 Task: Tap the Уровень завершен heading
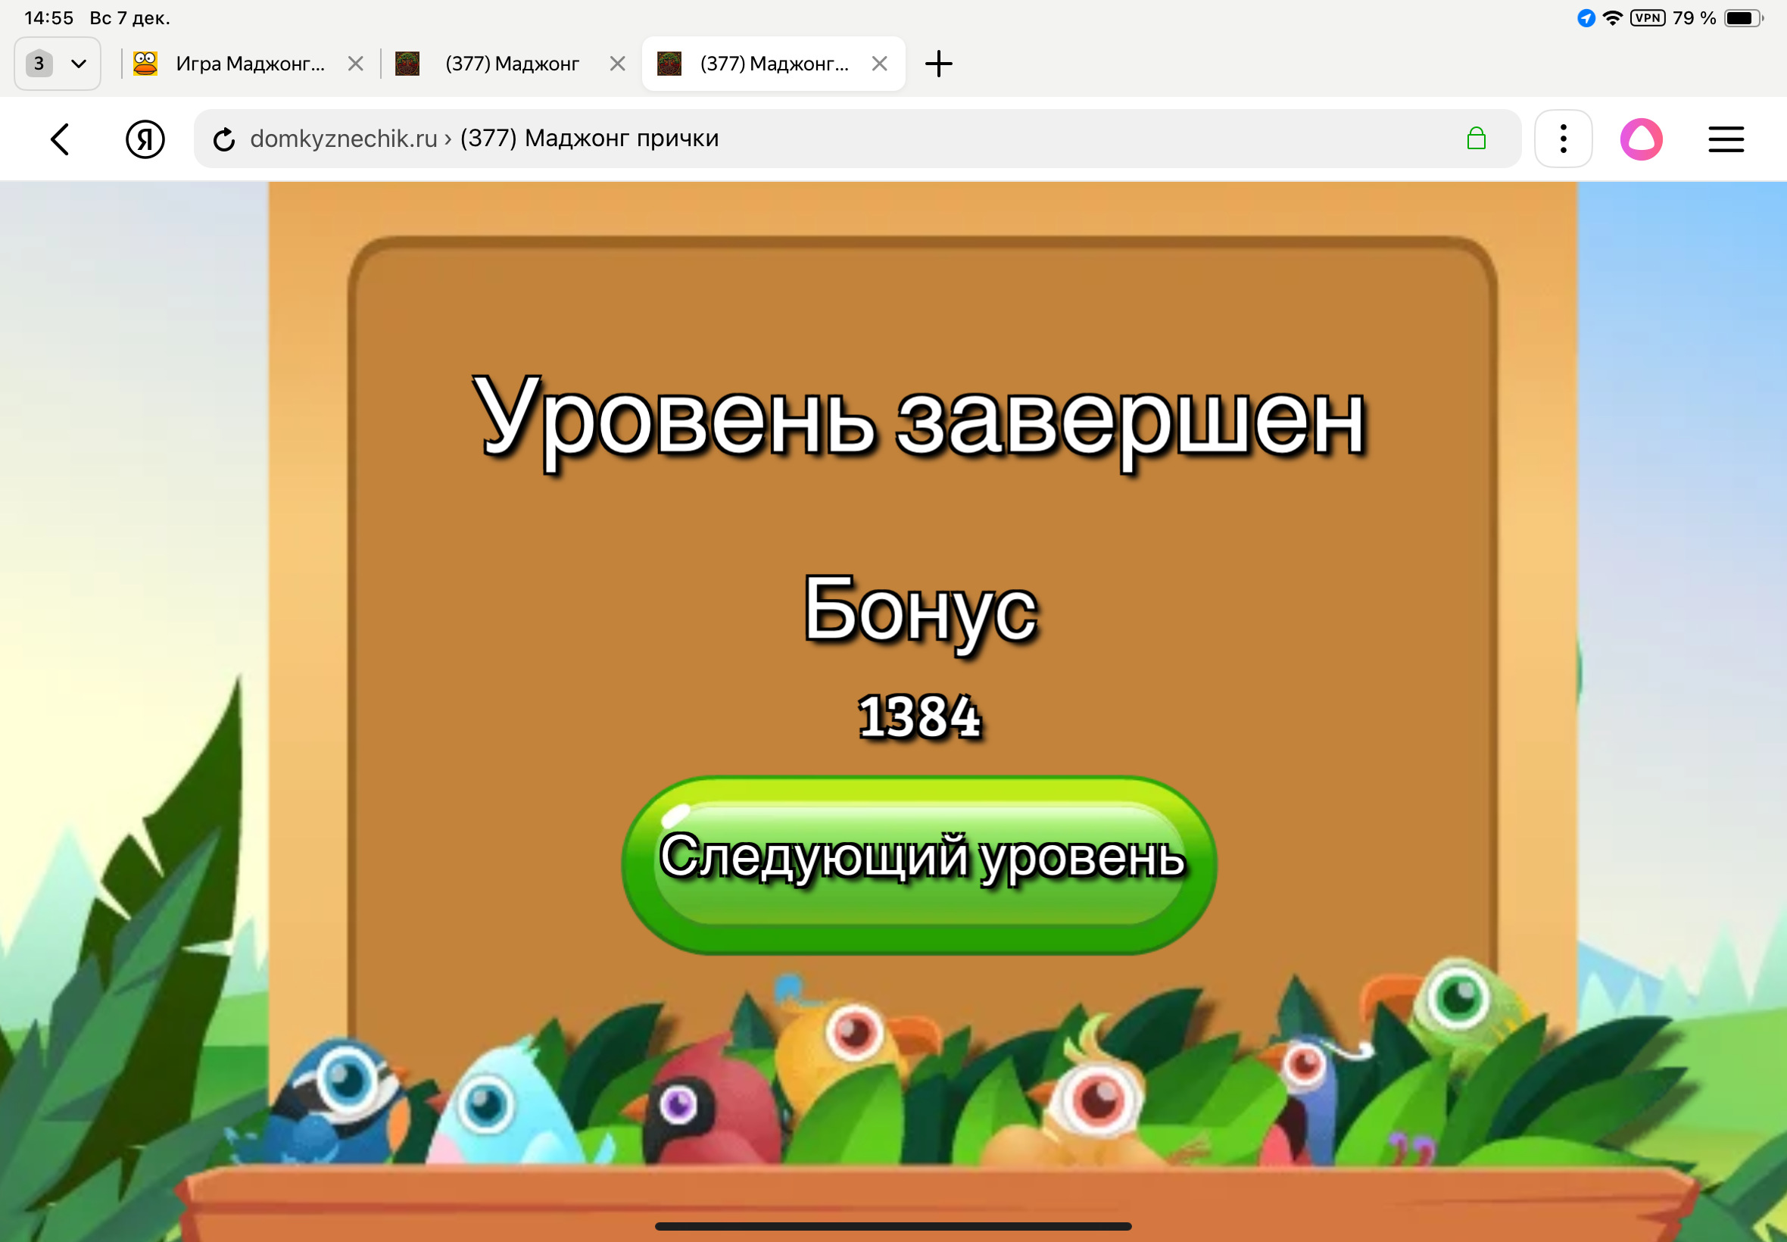tap(918, 420)
